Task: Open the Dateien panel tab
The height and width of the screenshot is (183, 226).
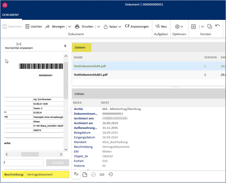Action: click(80, 47)
